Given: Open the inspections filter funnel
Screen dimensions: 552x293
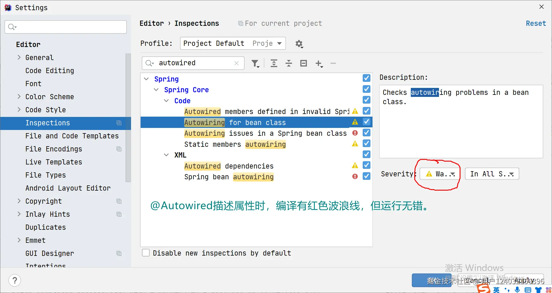Looking at the screenshot, I should point(255,63).
